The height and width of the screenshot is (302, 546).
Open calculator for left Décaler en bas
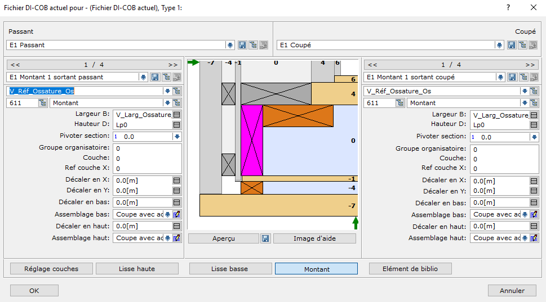[x=176, y=202]
